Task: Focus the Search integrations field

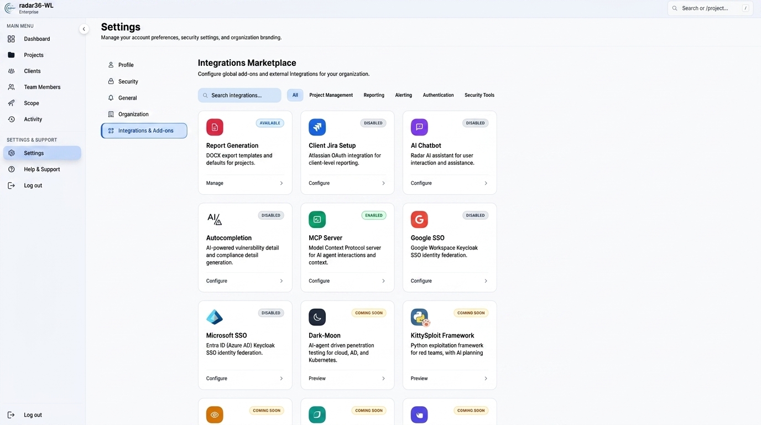Action: 239,95
